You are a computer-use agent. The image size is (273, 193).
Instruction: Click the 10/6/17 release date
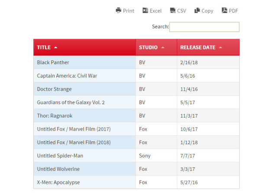click(189, 129)
